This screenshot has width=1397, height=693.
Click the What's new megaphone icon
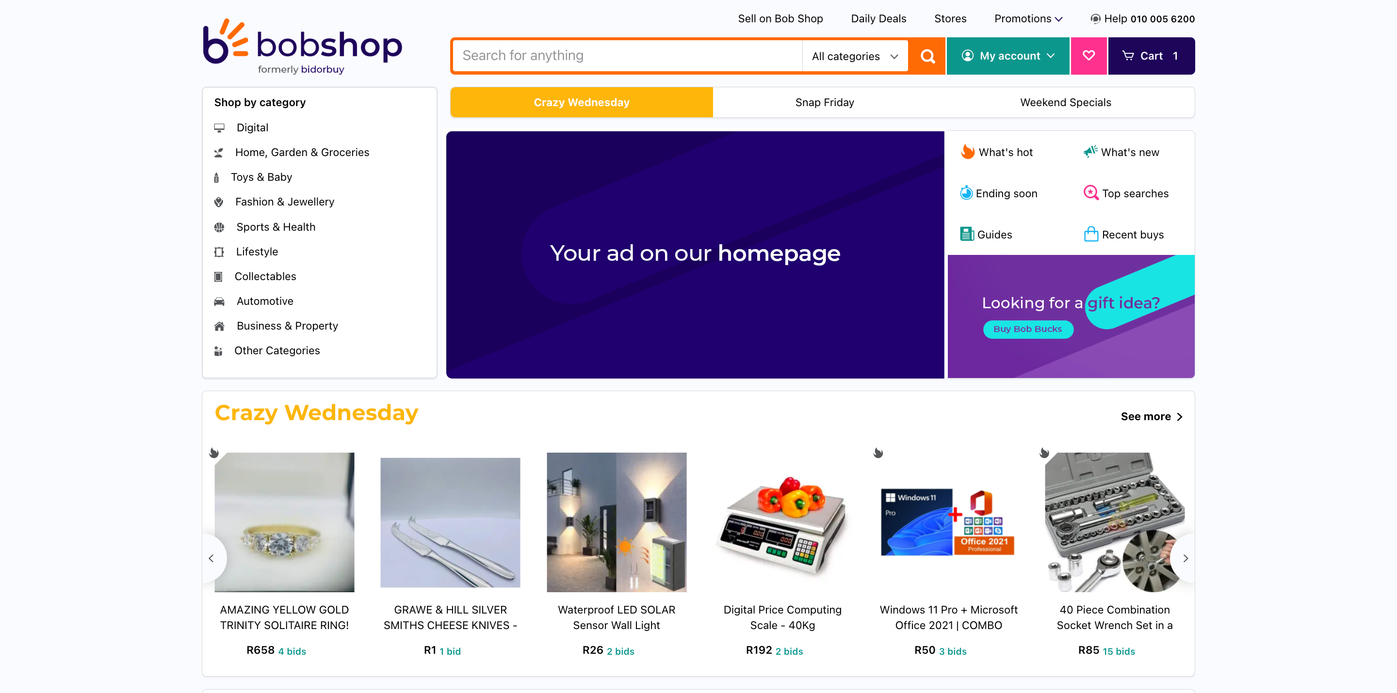1090,152
